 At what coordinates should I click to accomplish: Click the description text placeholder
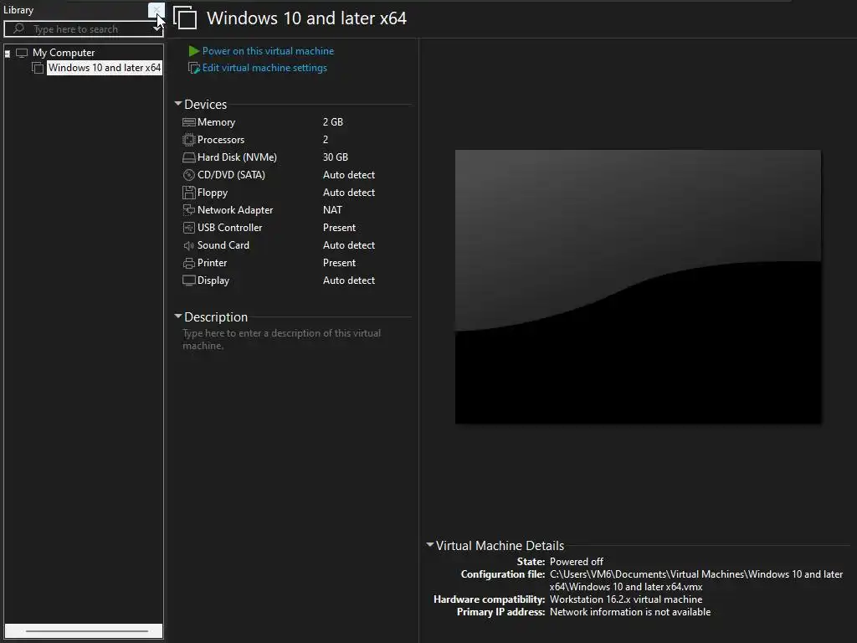tap(281, 340)
